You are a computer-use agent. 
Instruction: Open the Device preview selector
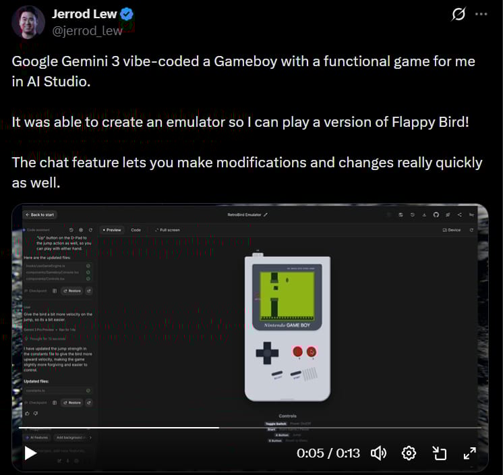click(x=452, y=230)
